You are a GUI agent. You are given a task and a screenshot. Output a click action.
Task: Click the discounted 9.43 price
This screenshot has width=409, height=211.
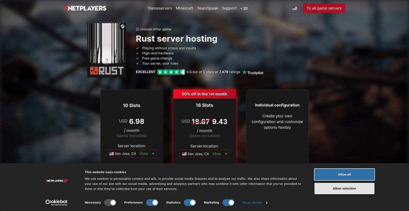coord(220,121)
